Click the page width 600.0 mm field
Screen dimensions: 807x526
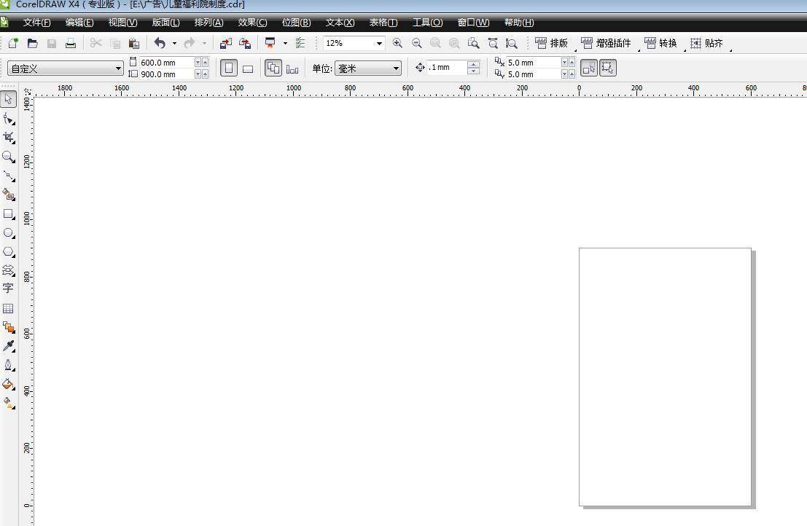[166, 63]
